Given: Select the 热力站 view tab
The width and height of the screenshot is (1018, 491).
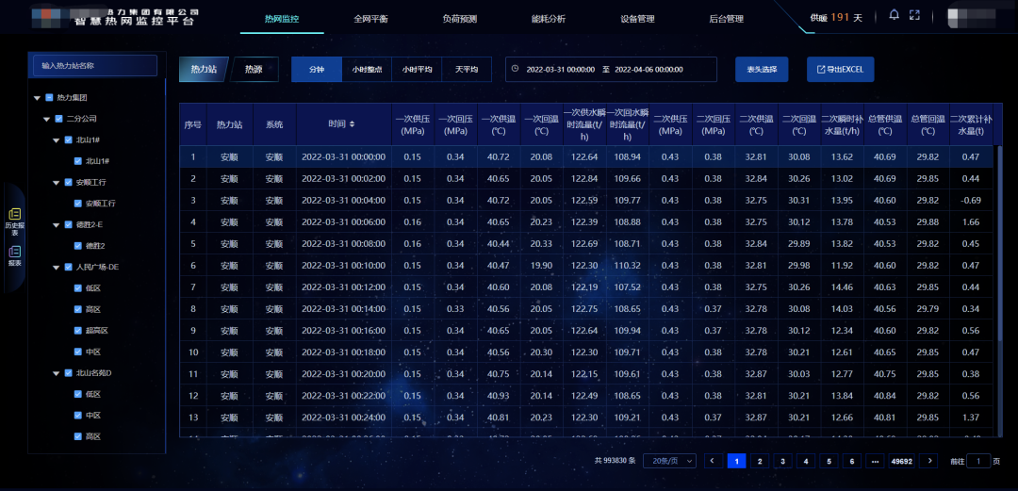Looking at the screenshot, I should [x=204, y=70].
